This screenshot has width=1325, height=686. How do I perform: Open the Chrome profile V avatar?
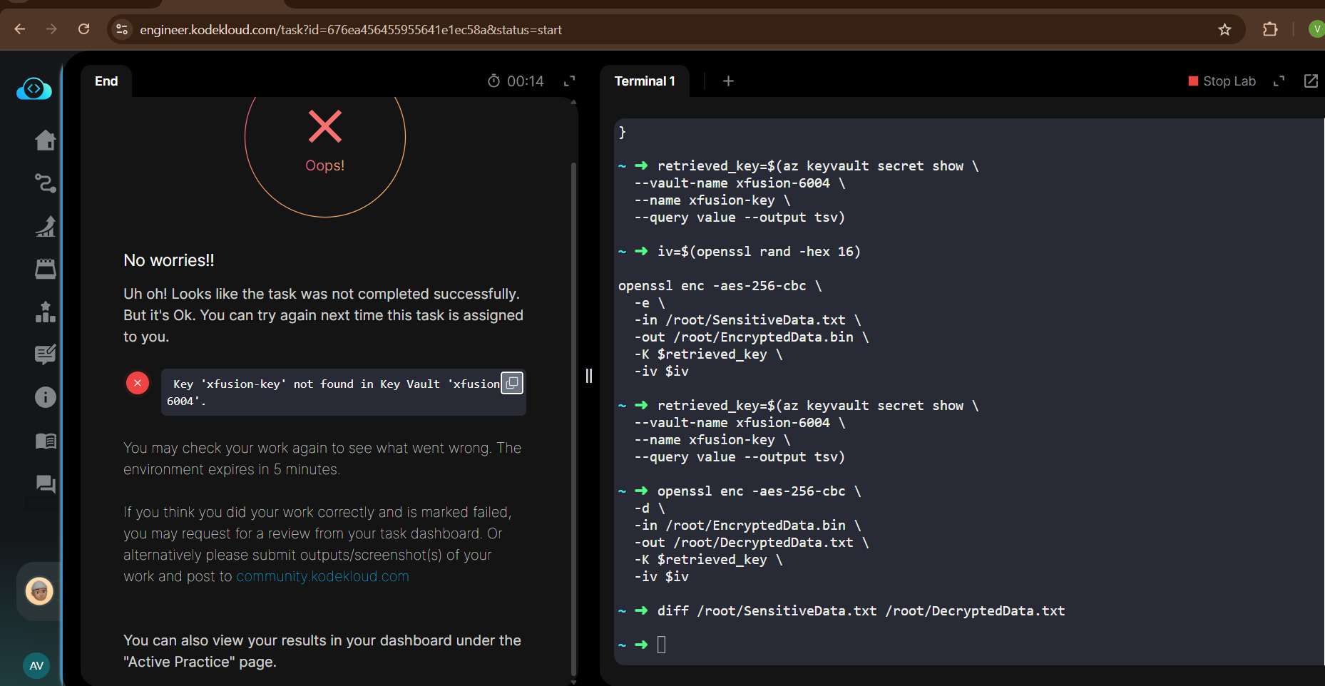[x=1316, y=29]
